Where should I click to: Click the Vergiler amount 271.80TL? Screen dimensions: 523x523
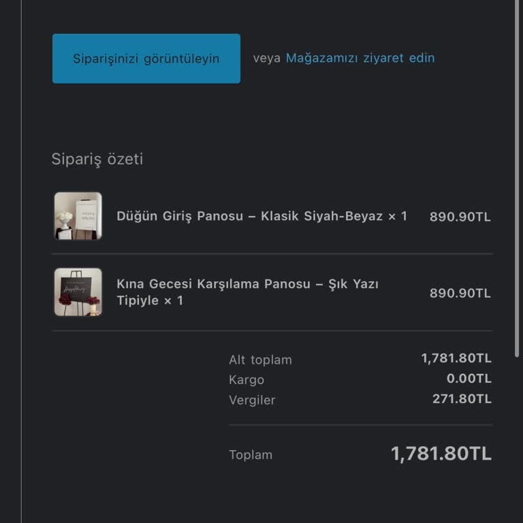pos(461,399)
